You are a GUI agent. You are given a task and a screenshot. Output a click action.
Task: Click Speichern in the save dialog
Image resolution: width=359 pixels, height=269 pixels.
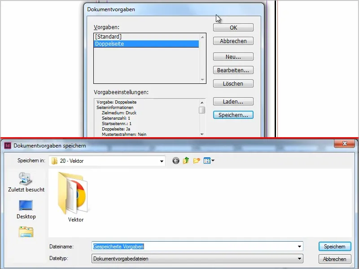334,247
